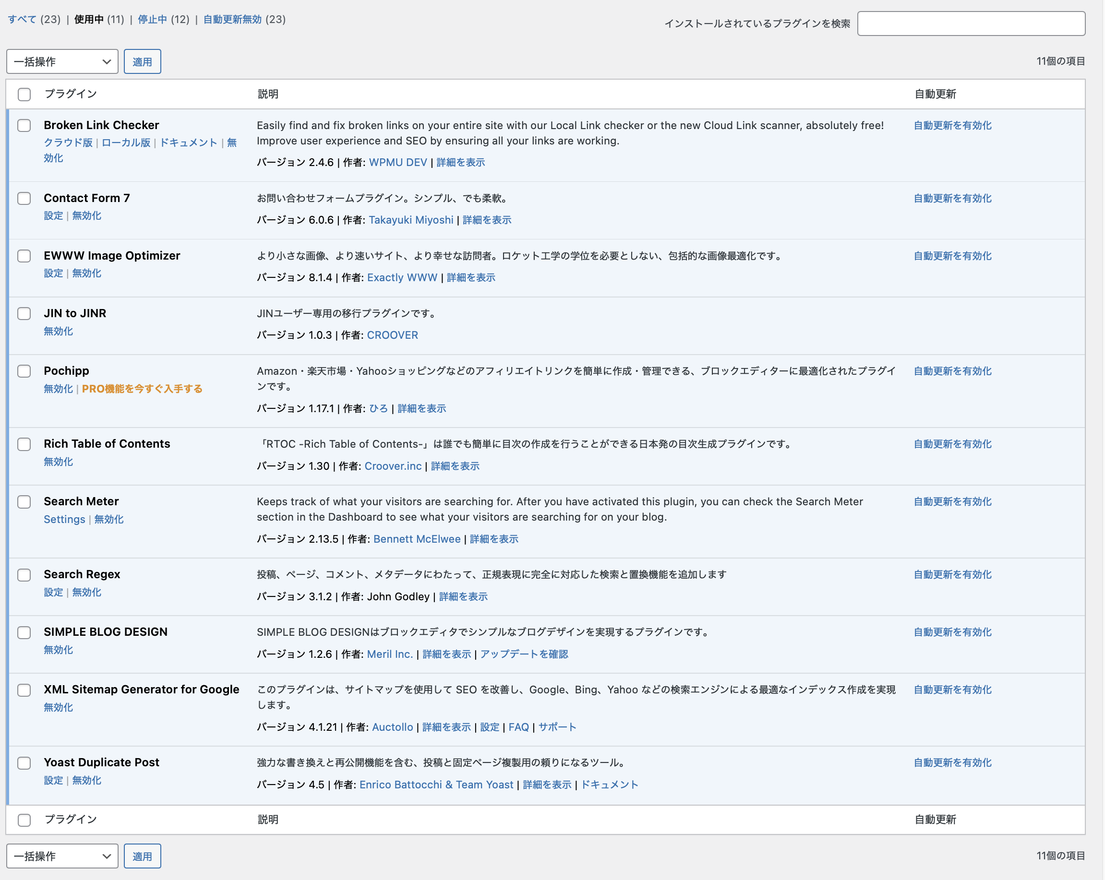Open the top 一括操作 bulk action dropdown
This screenshot has height=880, width=1105.
click(x=62, y=61)
